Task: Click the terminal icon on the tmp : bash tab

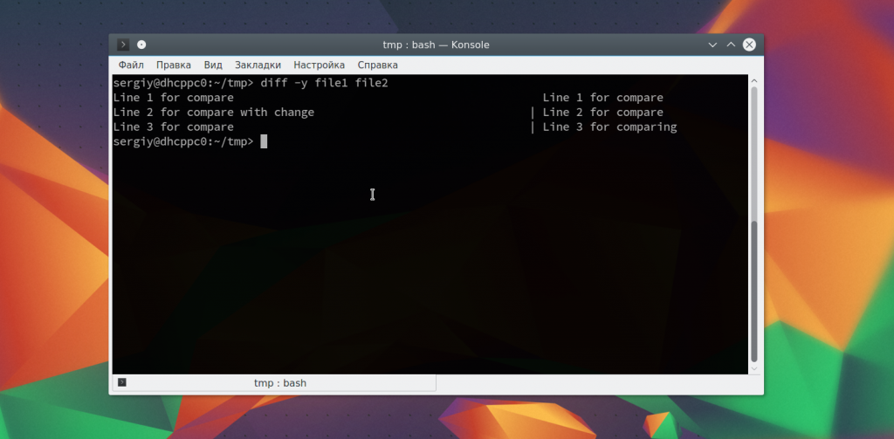Action: click(122, 382)
